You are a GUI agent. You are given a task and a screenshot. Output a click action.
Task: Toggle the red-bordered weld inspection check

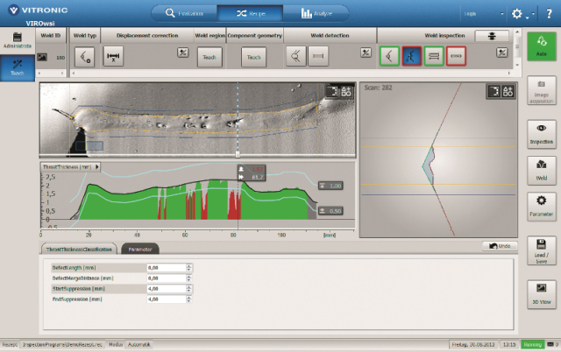click(x=456, y=57)
